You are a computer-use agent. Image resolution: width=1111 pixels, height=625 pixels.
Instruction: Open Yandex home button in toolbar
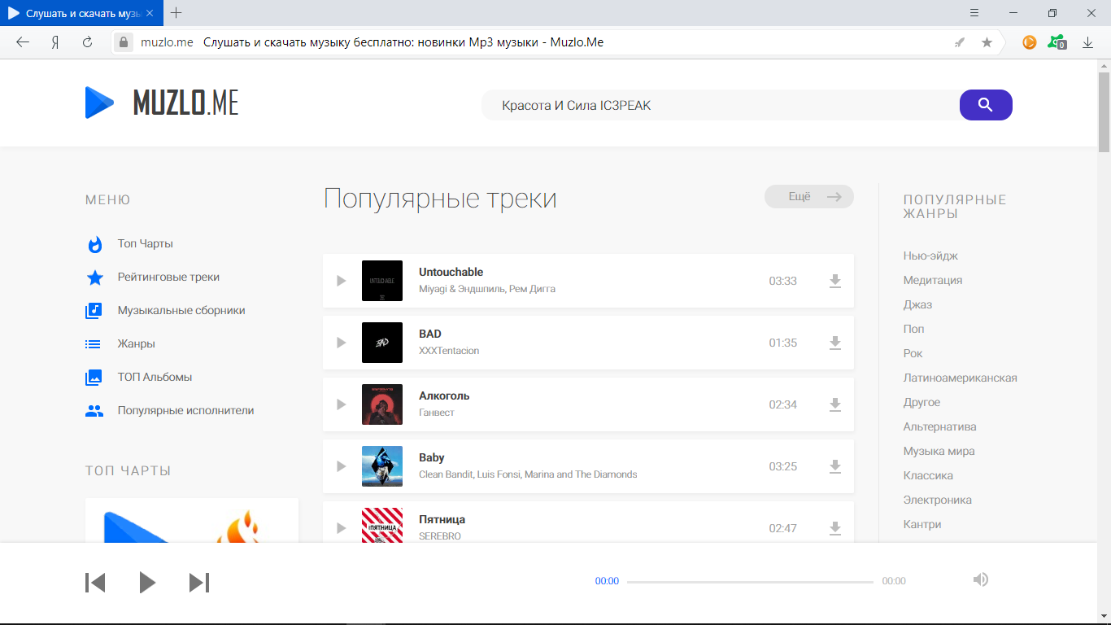pyautogui.click(x=55, y=42)
